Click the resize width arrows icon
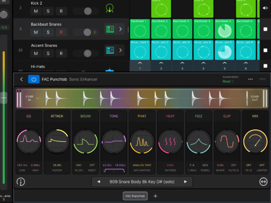 click(263, 182)
